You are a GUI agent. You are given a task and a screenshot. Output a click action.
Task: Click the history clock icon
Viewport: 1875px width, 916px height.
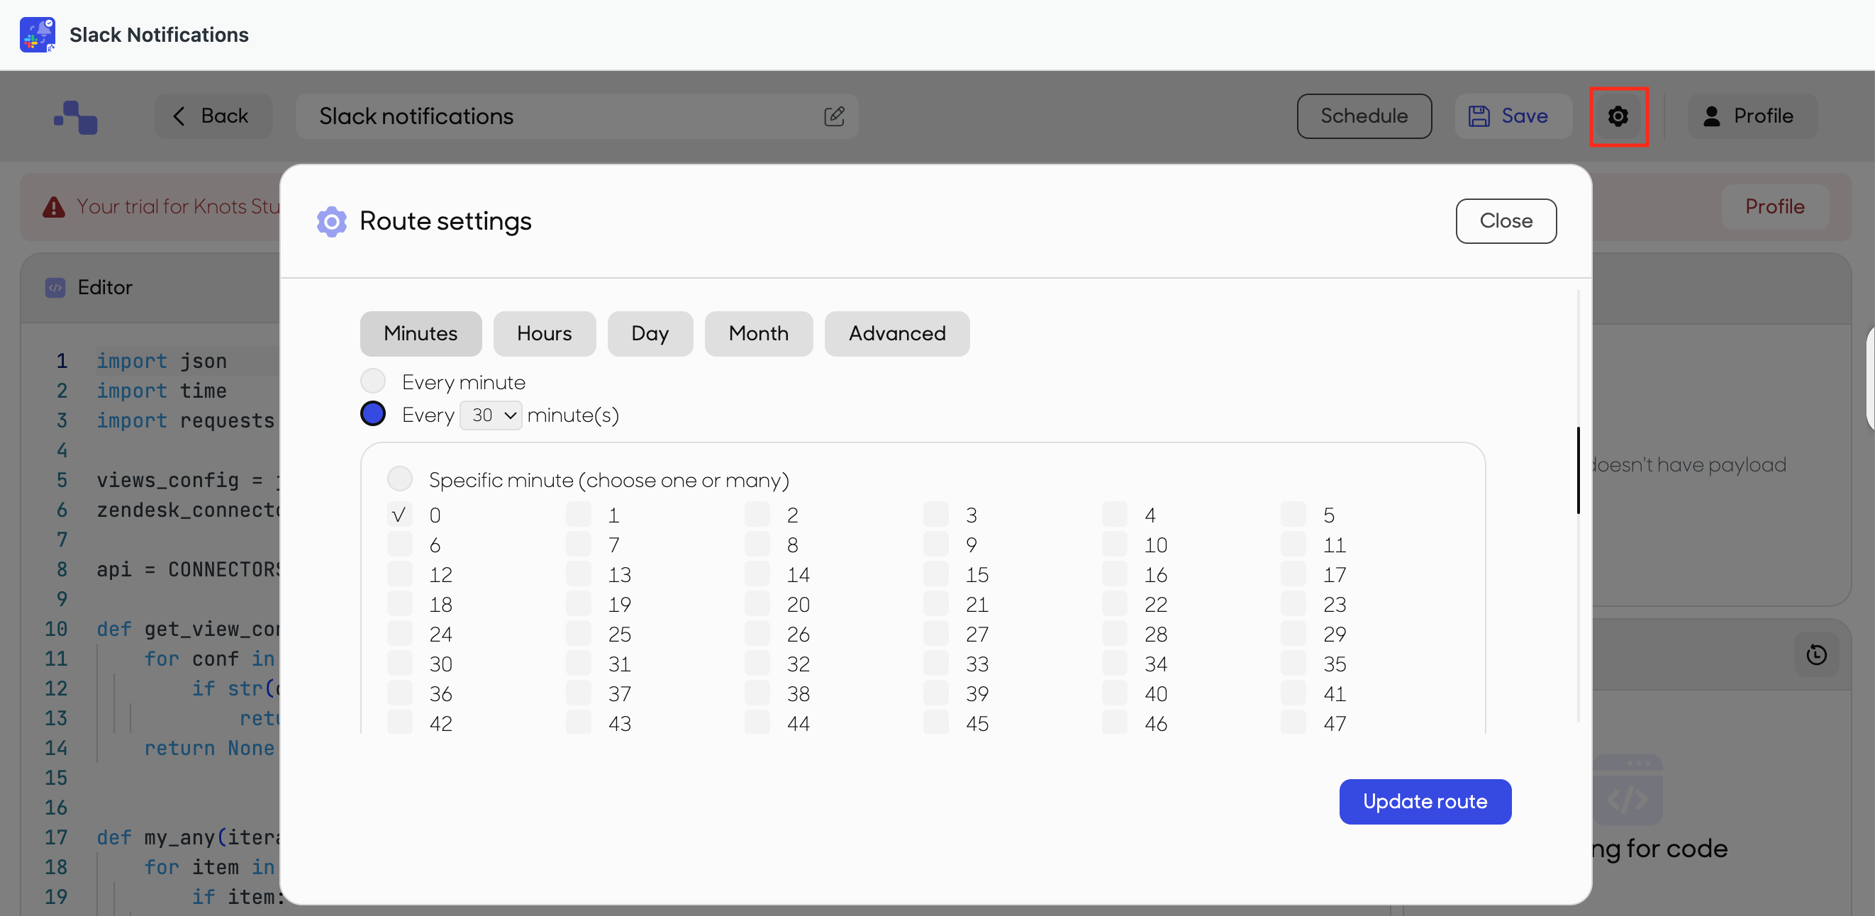click(1817, 655)
